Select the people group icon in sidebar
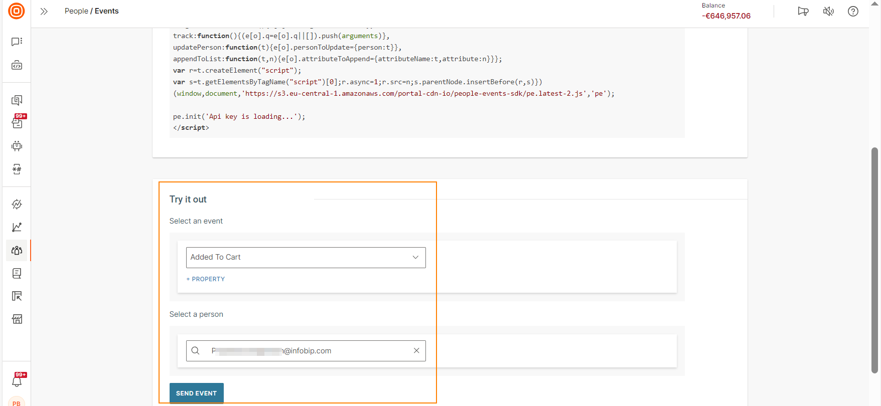 click(17, 251)
